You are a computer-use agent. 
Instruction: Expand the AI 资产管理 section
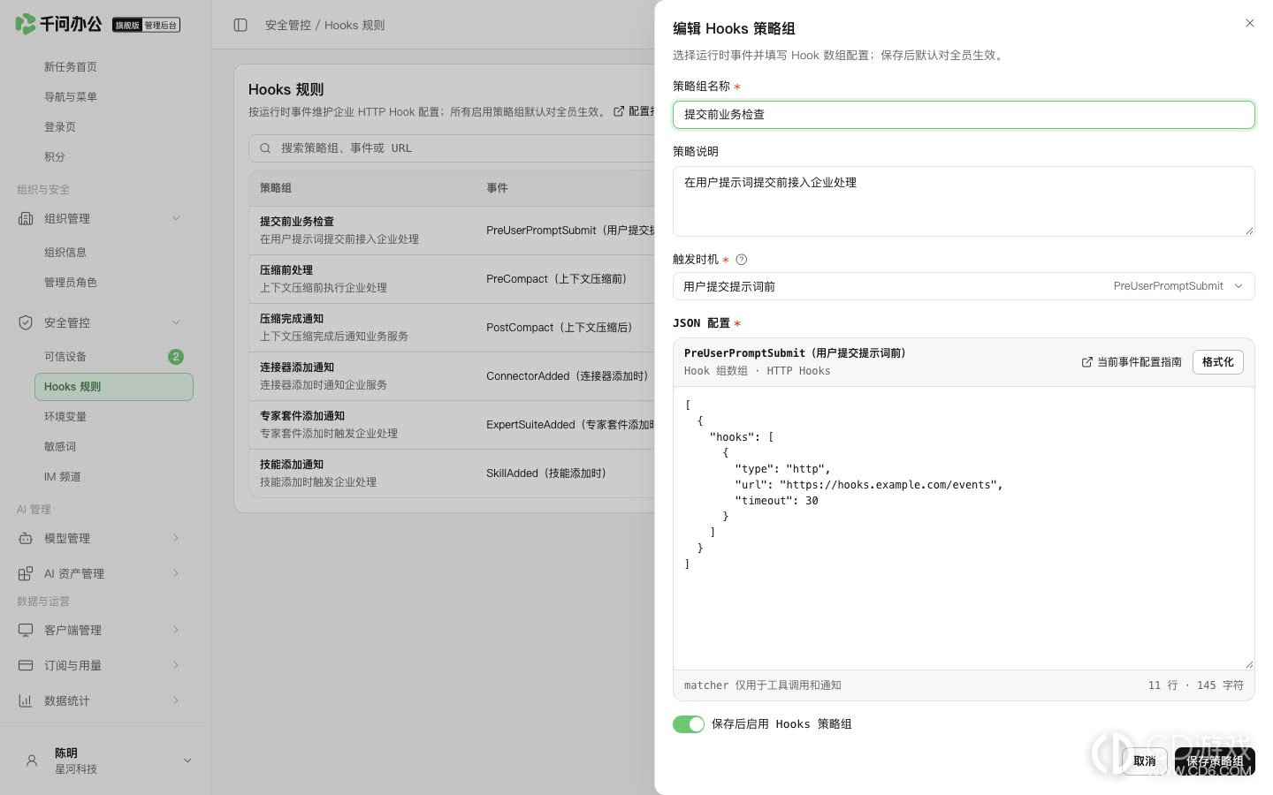[x=176, y=573]
